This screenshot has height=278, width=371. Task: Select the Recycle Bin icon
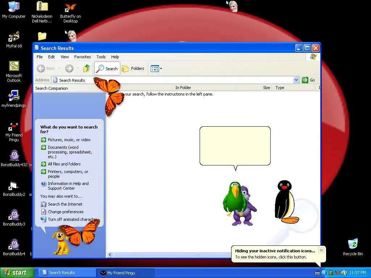coord(353,247)
